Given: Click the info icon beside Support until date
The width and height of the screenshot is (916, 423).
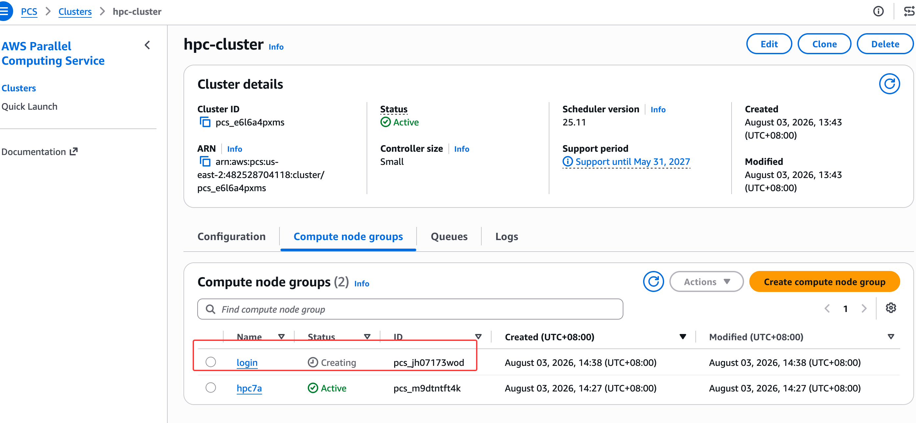Looking at the screenshot, I should click(x=567, y=161).
